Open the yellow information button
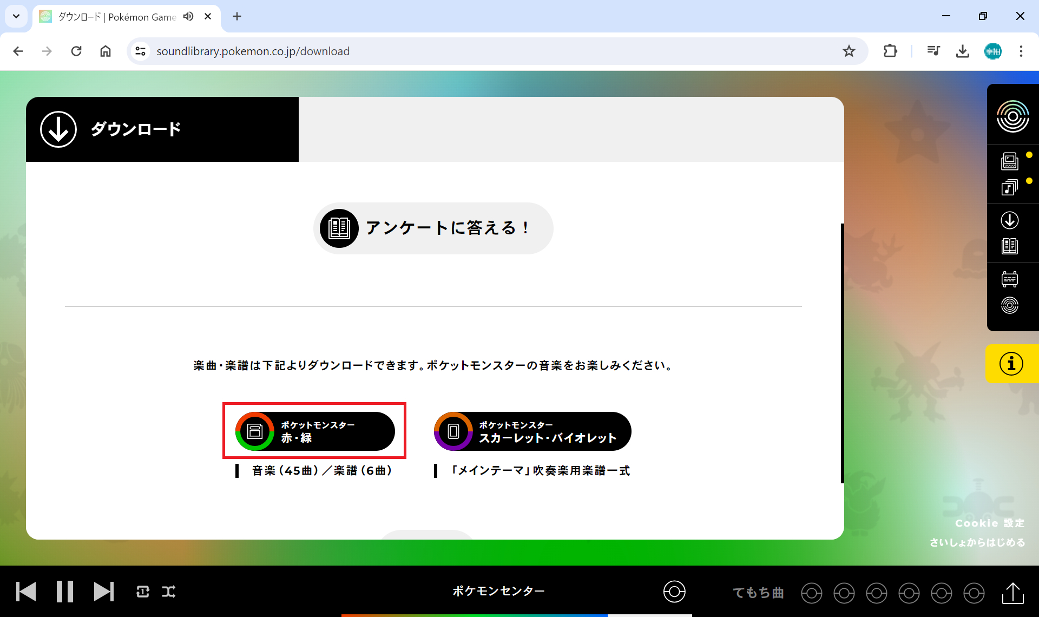 point(1012,364)
